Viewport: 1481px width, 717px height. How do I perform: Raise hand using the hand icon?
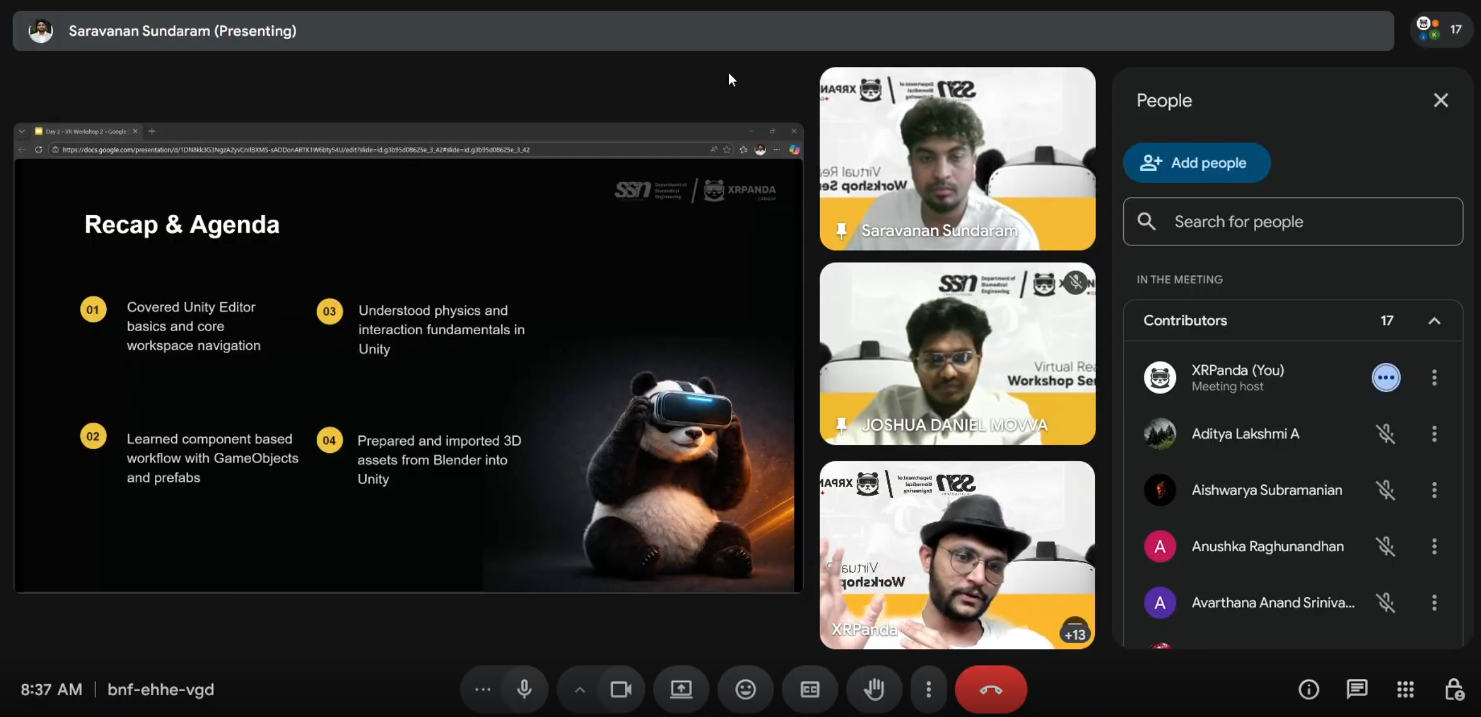pyautogui.click(x=874, y=689)
